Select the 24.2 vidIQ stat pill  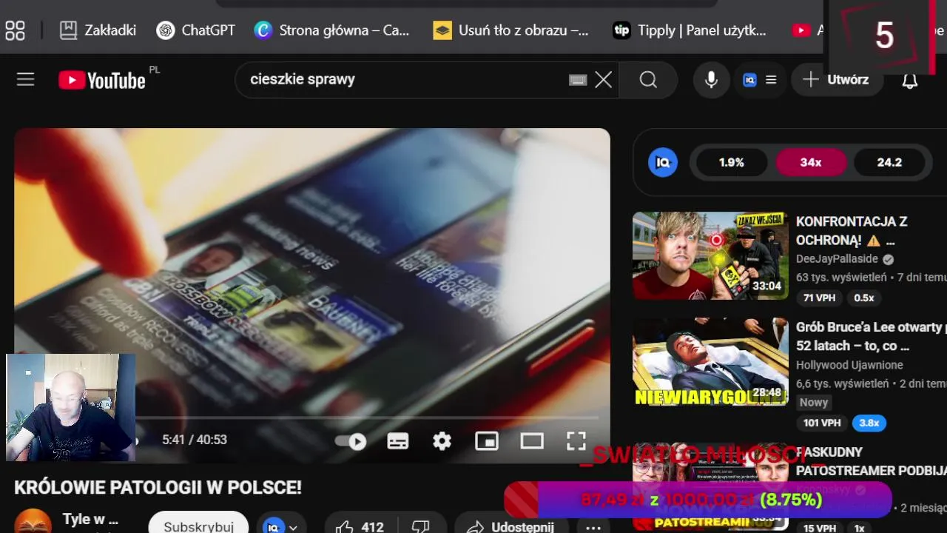[x=889, y=162]
